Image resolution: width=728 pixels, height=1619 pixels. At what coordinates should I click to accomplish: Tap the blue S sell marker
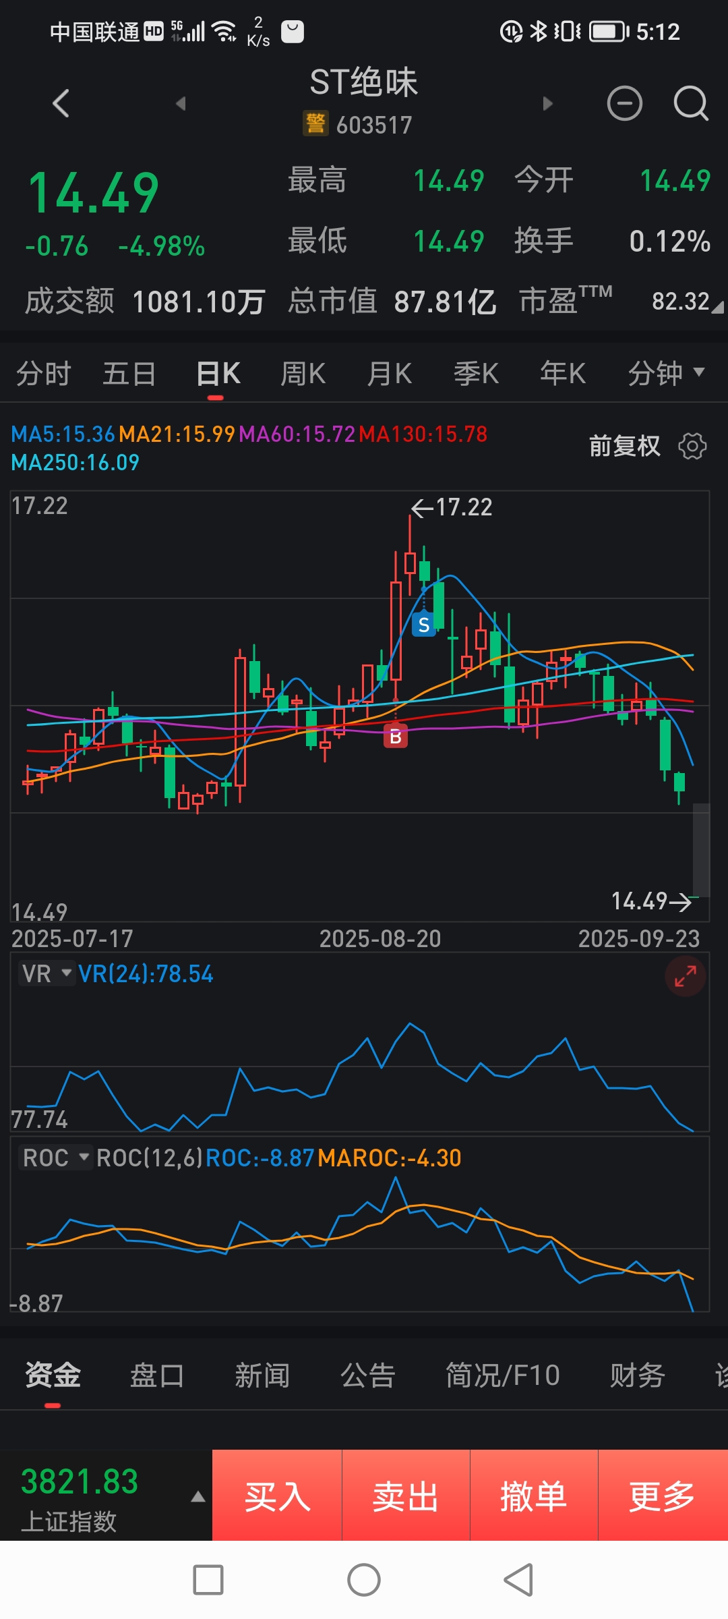(423, 624)
